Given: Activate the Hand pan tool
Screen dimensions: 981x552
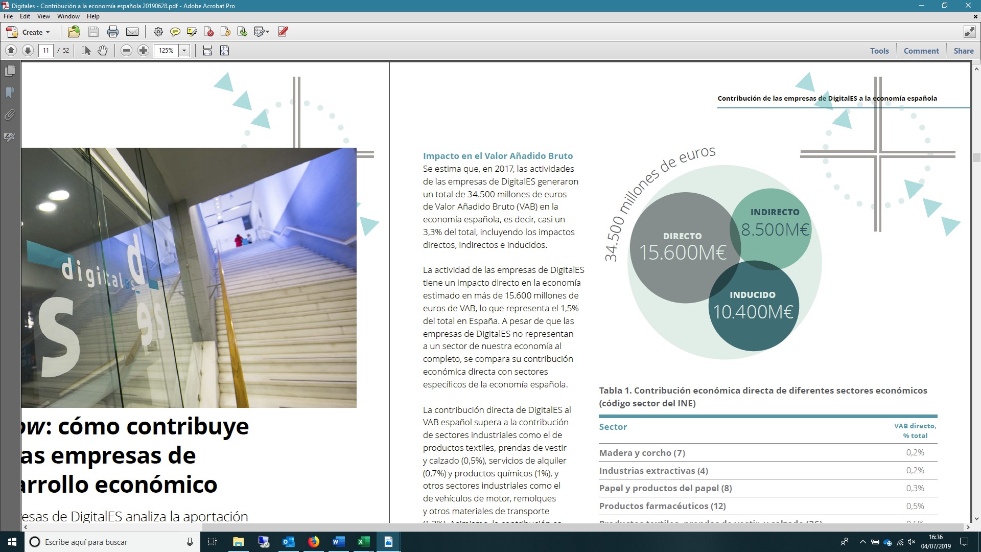Looking at the screenshot, I should click(103, 51).
